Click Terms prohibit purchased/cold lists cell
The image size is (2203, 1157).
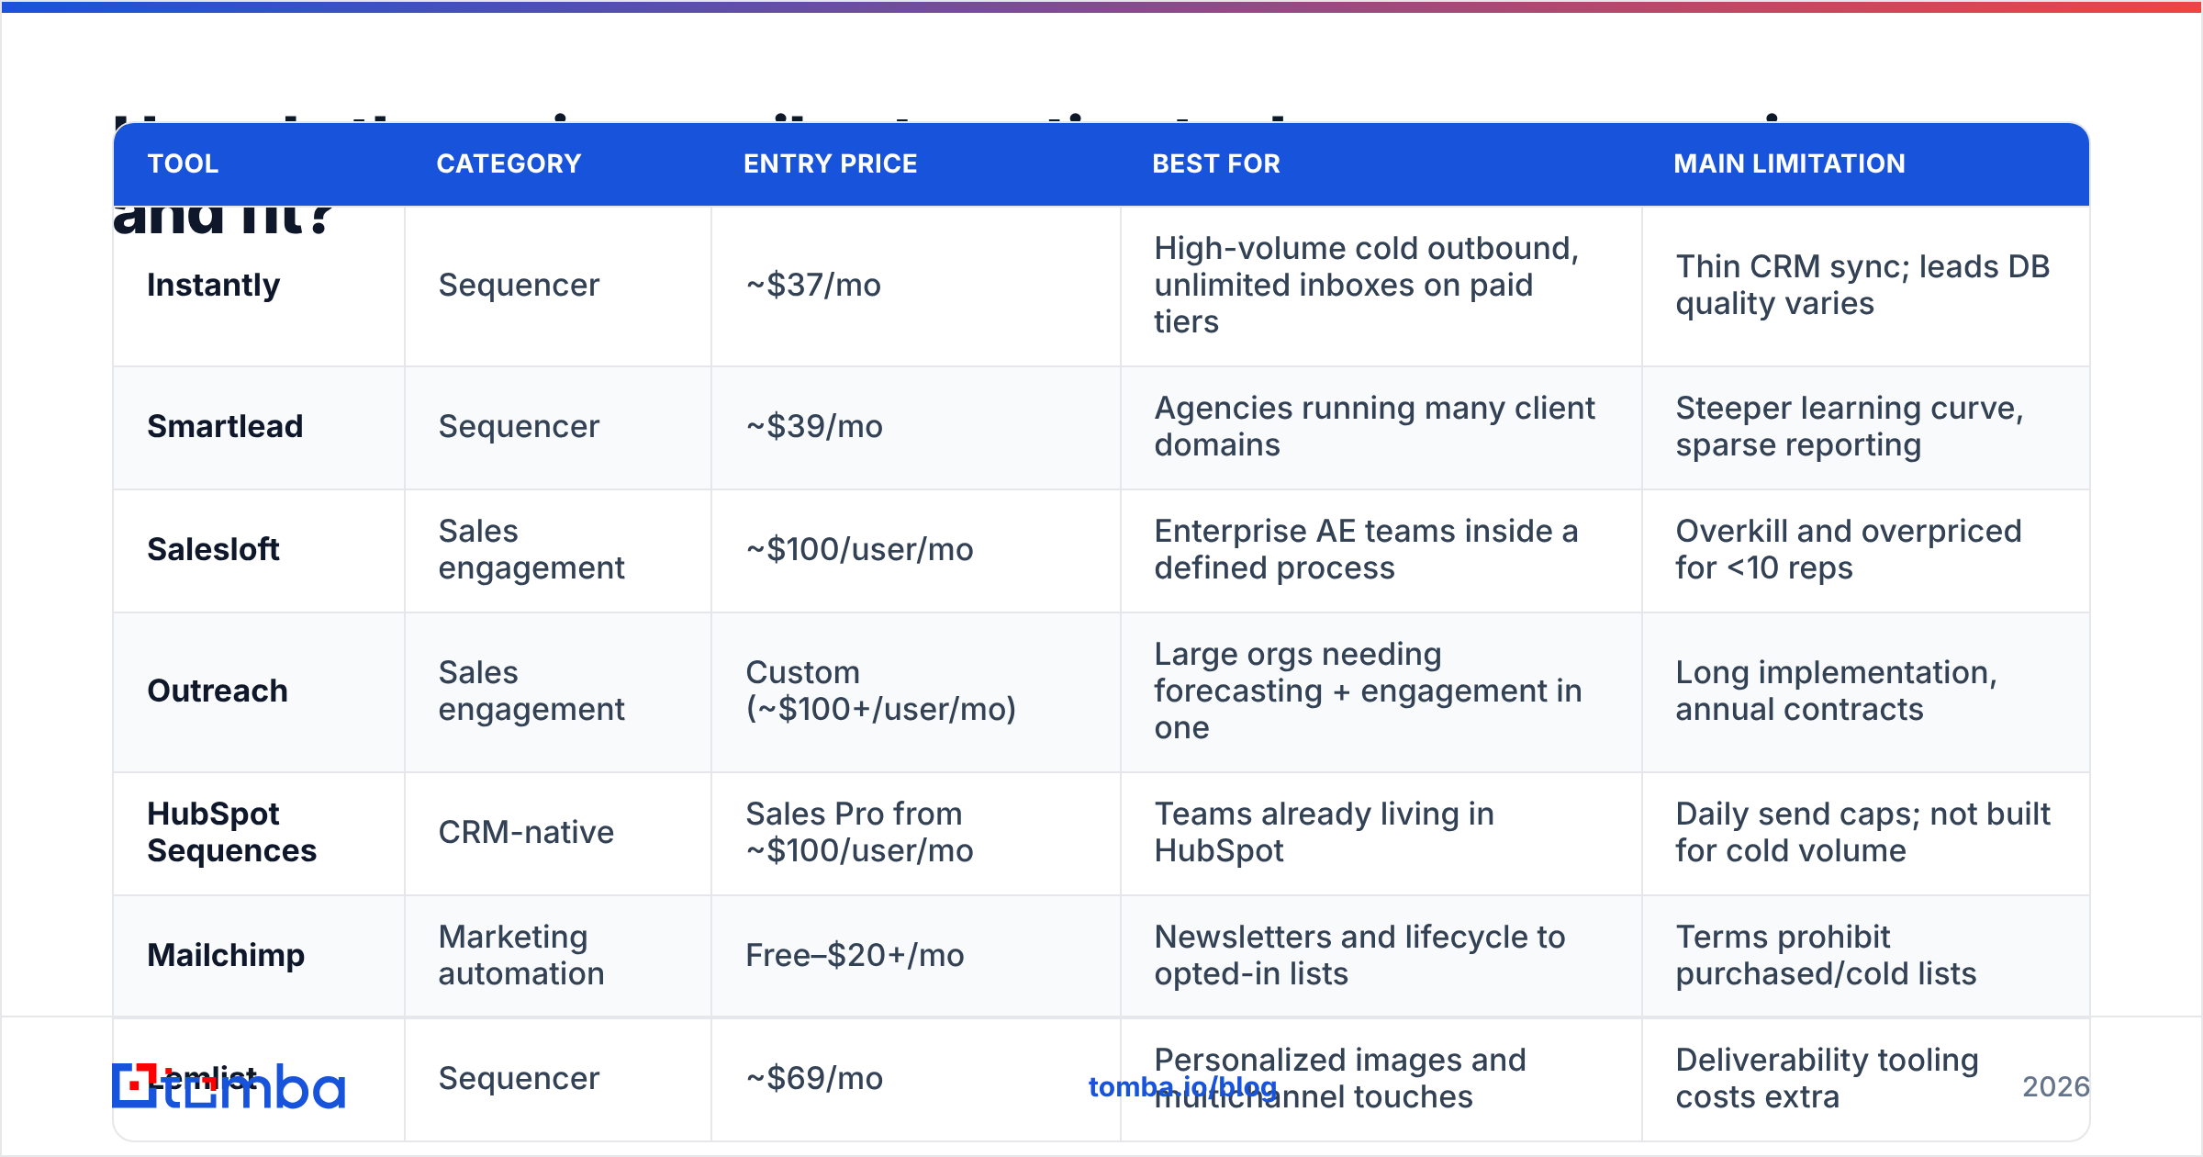pos(1865,956)
